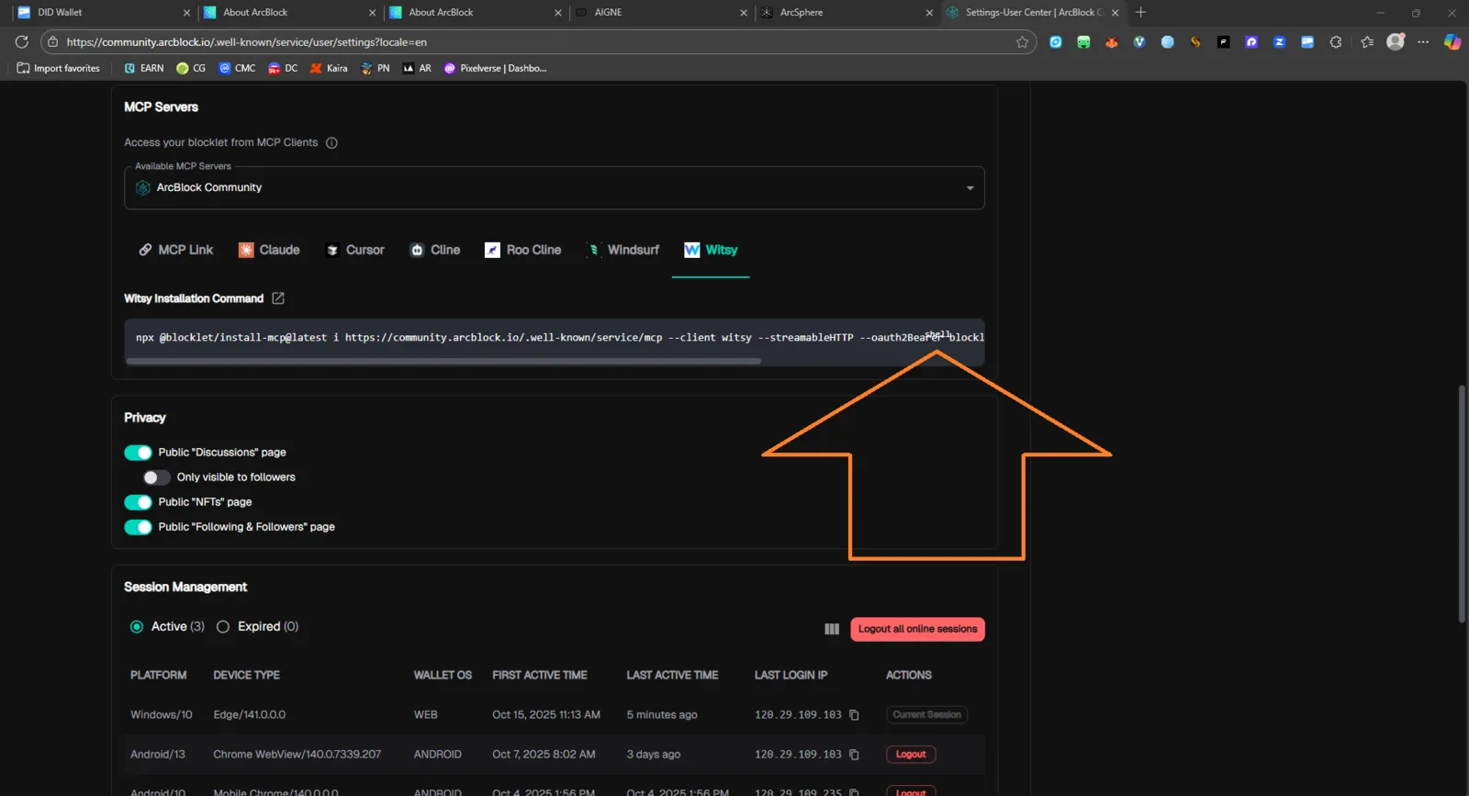Viewport: 1469px width, 796px height.
Task: Click the address bar URL field
Action: click(x=537, y=42)
